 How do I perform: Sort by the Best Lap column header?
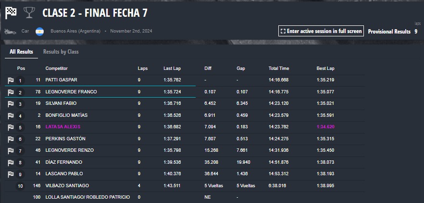(325, 68)
